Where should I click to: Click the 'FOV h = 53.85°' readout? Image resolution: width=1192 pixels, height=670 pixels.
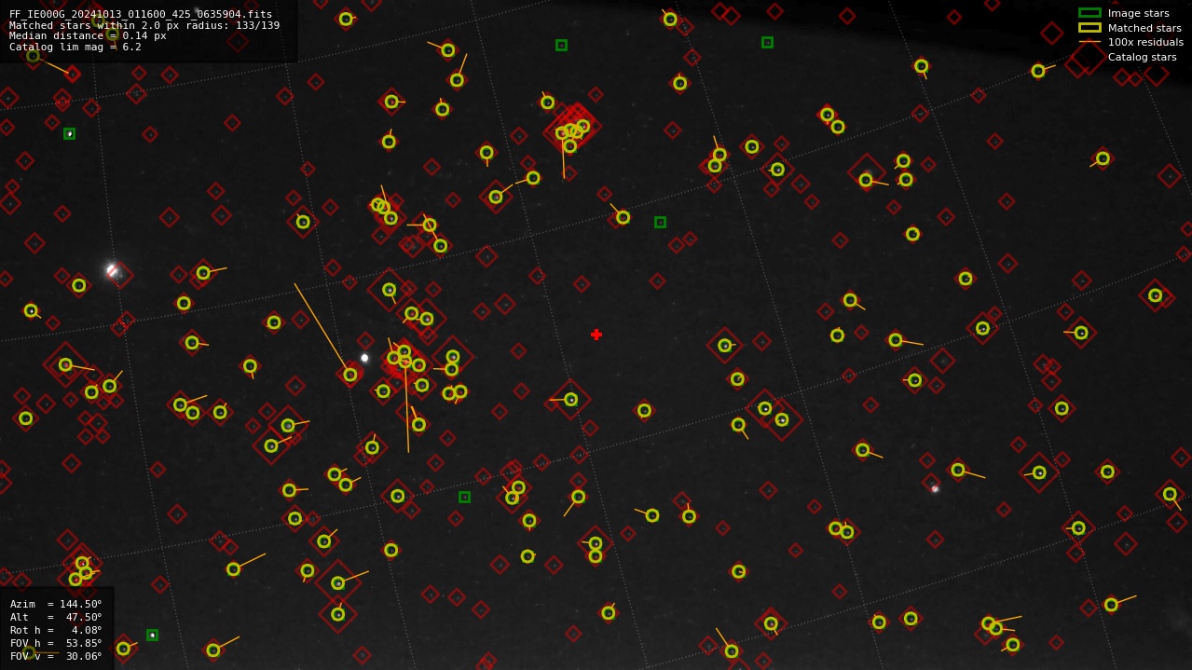[56, 643]
